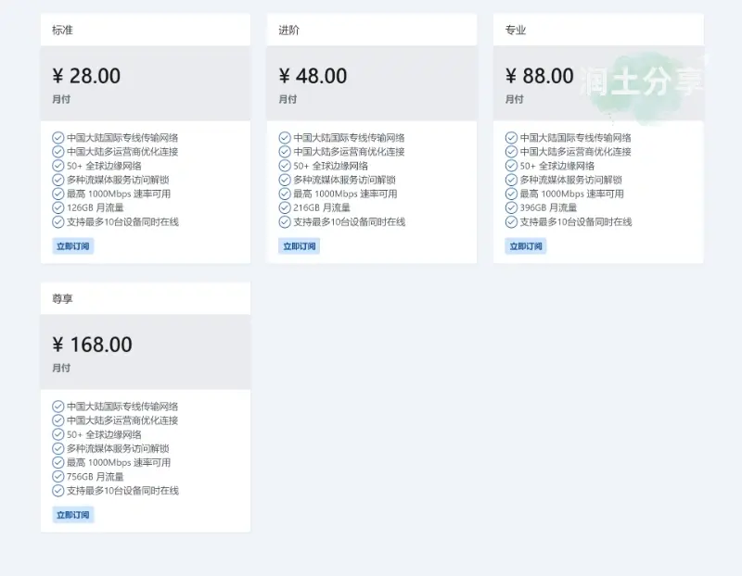Click the ¥ 28.00 monthly price
The width and height of the screenshot is (742, 576).
[86, 76]
